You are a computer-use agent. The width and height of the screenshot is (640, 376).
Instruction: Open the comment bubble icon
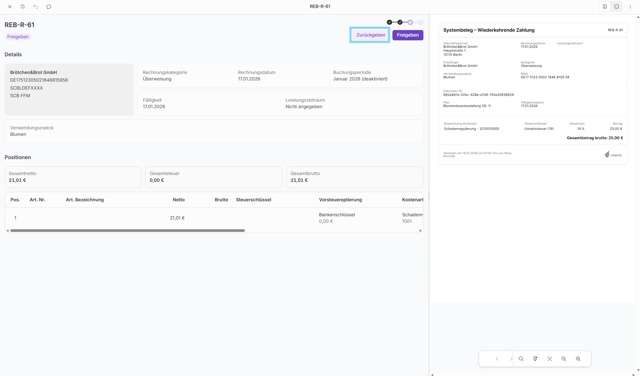click(x=49, y=6)
